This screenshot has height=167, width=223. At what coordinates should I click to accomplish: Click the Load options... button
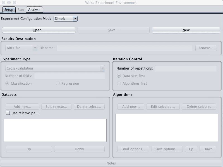(133, 149)
